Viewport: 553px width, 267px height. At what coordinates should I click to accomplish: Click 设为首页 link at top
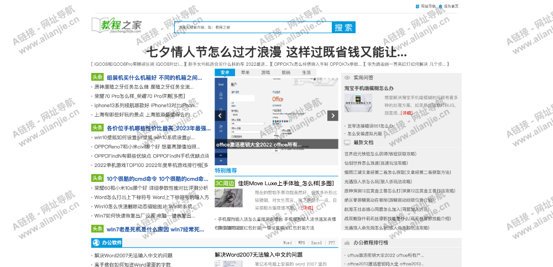click(451, 6)
